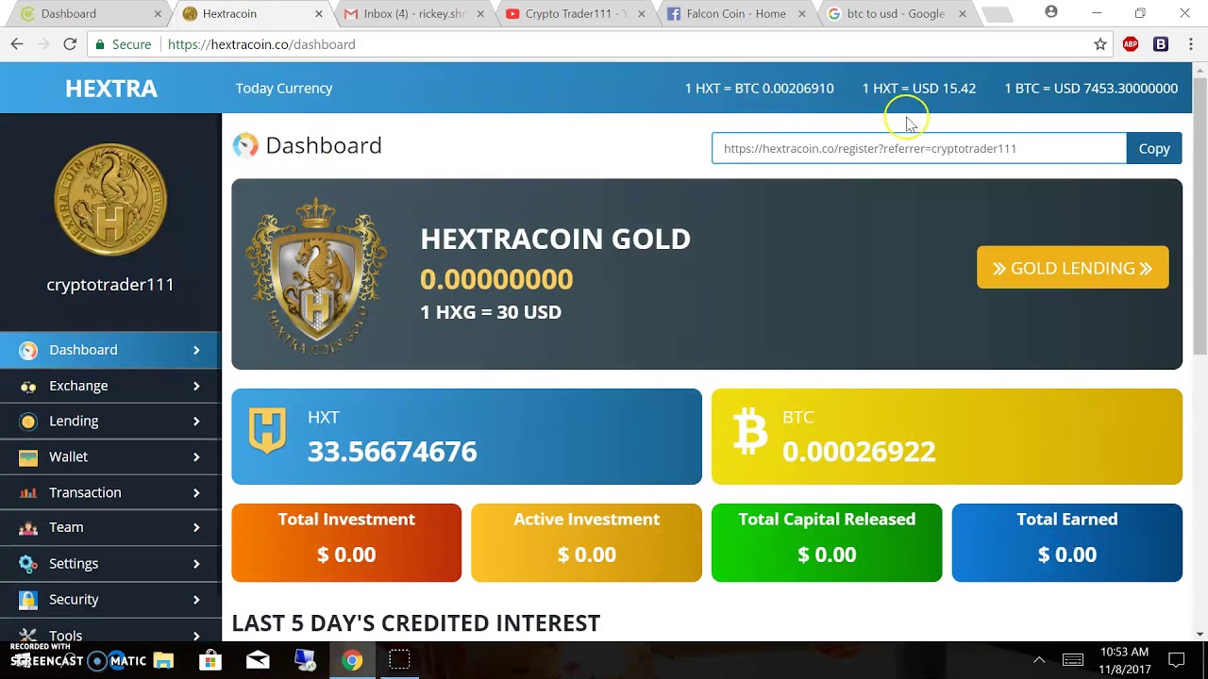The height and width of the screenshot is (679, 1208).
Task: Click the 1 HXT = USD 15.42 rate
Action: (x=919, y=88)
